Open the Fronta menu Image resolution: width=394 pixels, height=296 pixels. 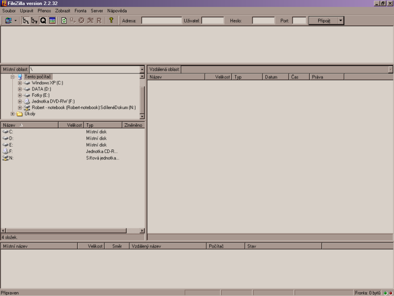[x=80, y=11]
